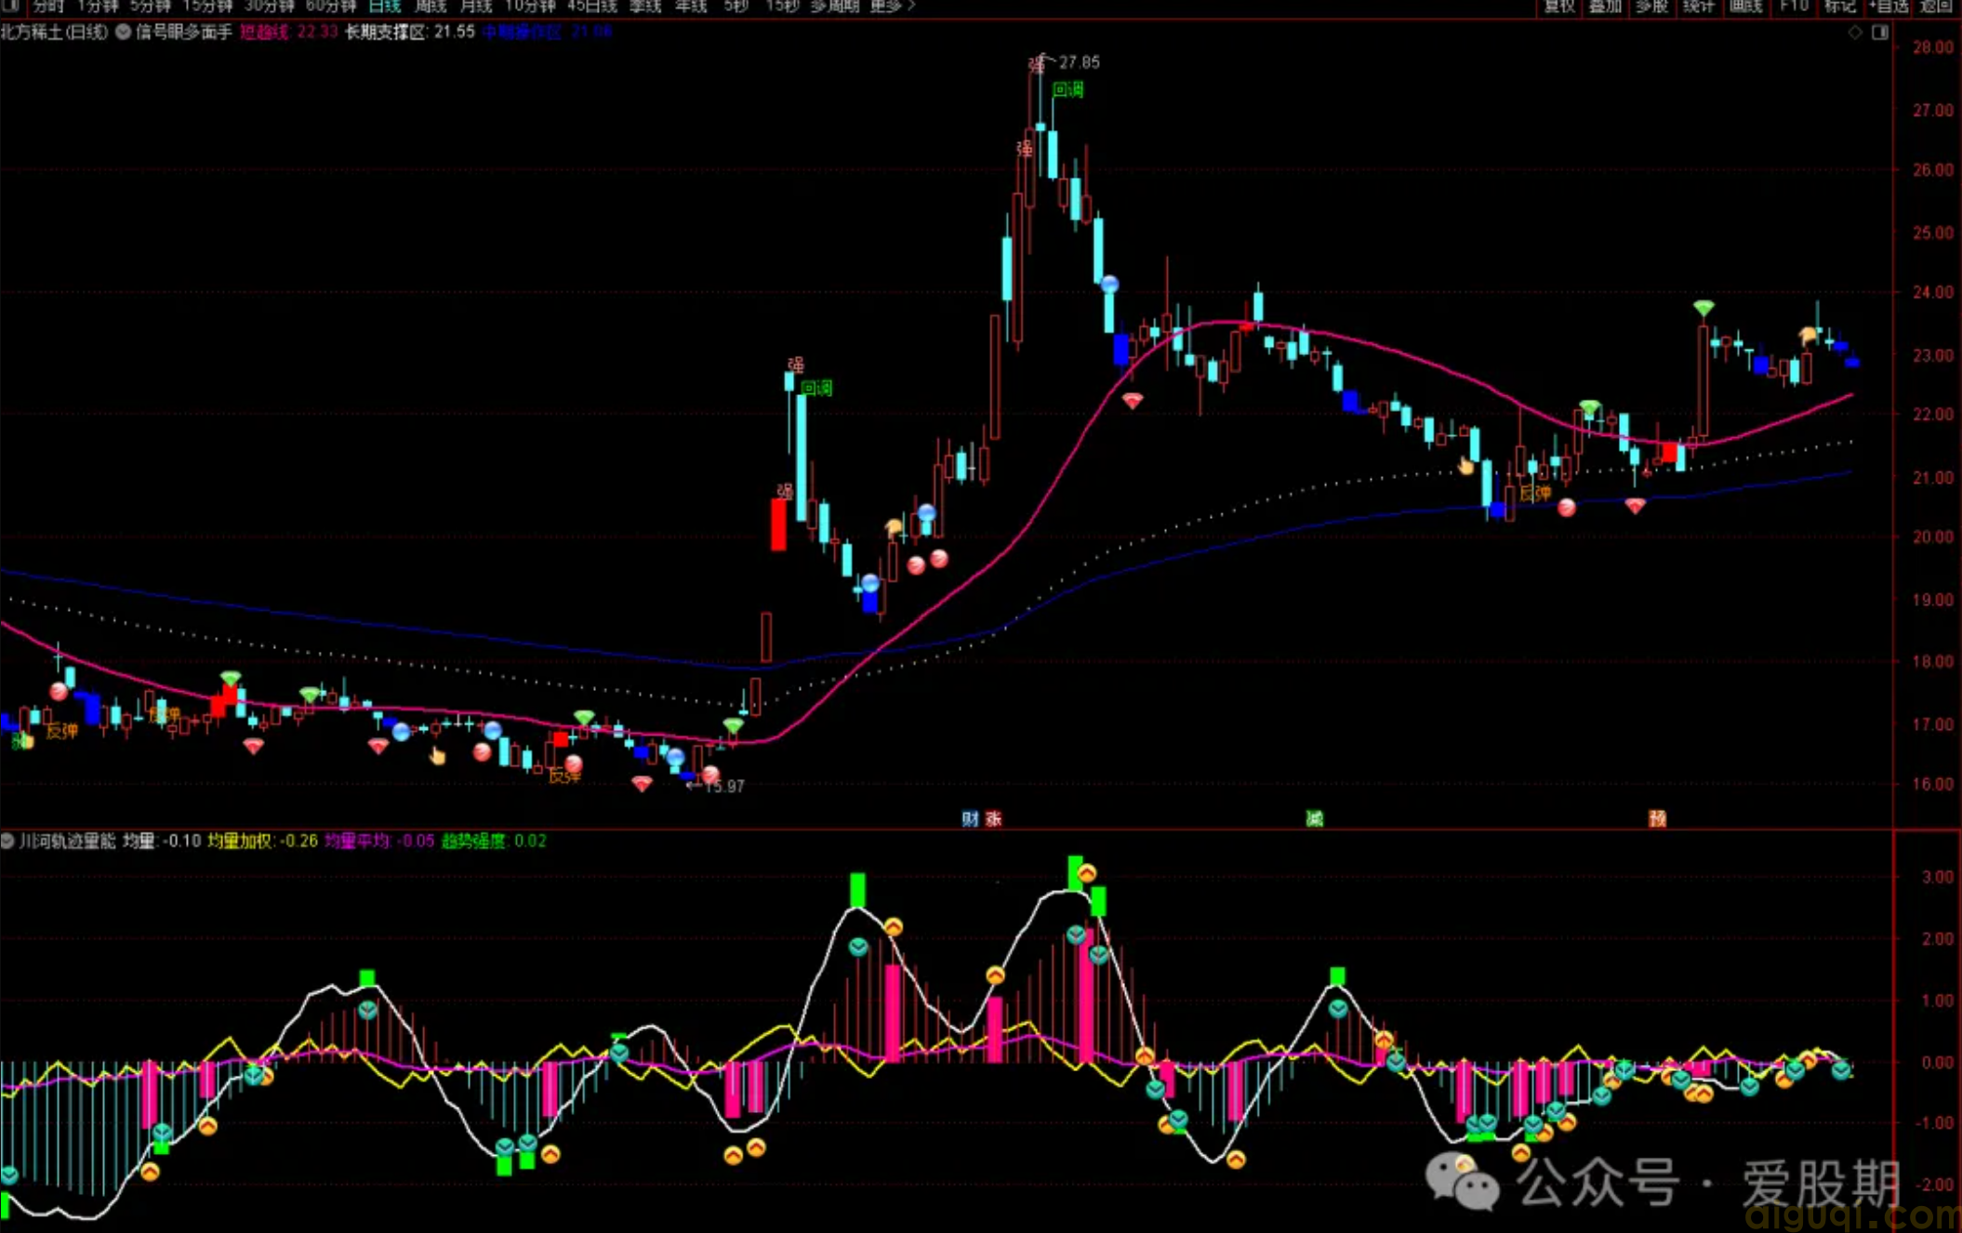Screen dimensions: 1962x1233
Task: Click the 短趋线 22.33 indicator value
Action: click(x=289, y=32)
